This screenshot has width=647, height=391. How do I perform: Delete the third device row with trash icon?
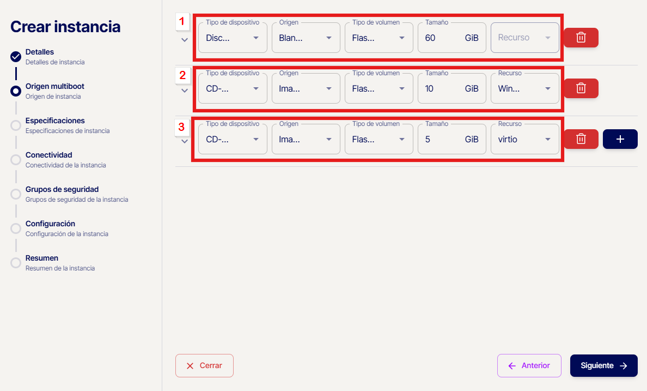point(581,139)
